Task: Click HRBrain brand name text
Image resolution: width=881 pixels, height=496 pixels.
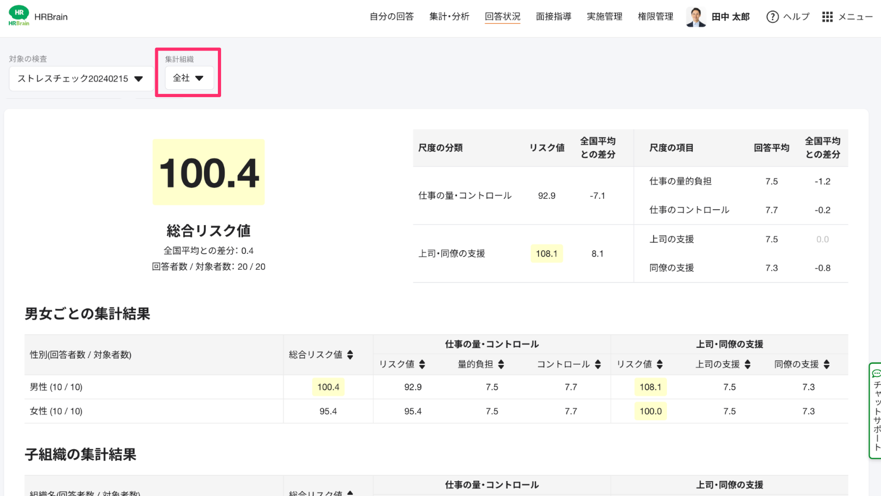Action: point(51,17)
